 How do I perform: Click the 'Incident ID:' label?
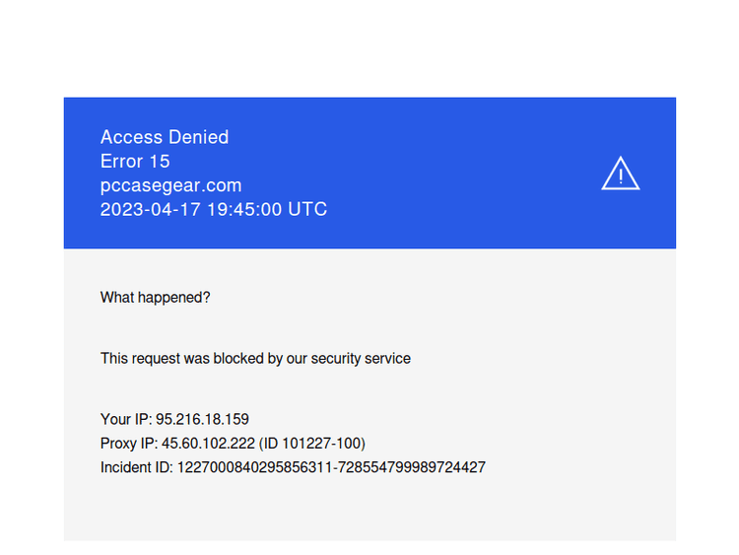pyautogui.click(x=136, y=466)
